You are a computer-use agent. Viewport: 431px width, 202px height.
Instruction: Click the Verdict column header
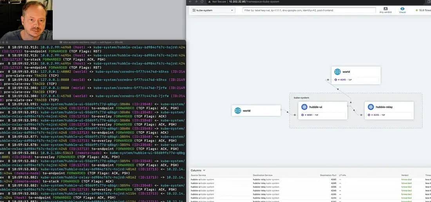[405, 175]
